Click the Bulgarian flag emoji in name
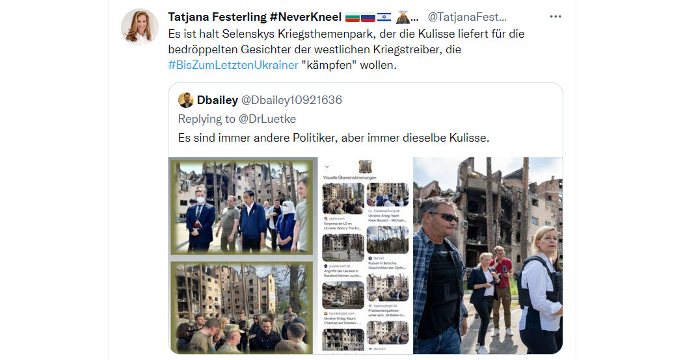 pyautogui.click(x=352, y=18)
